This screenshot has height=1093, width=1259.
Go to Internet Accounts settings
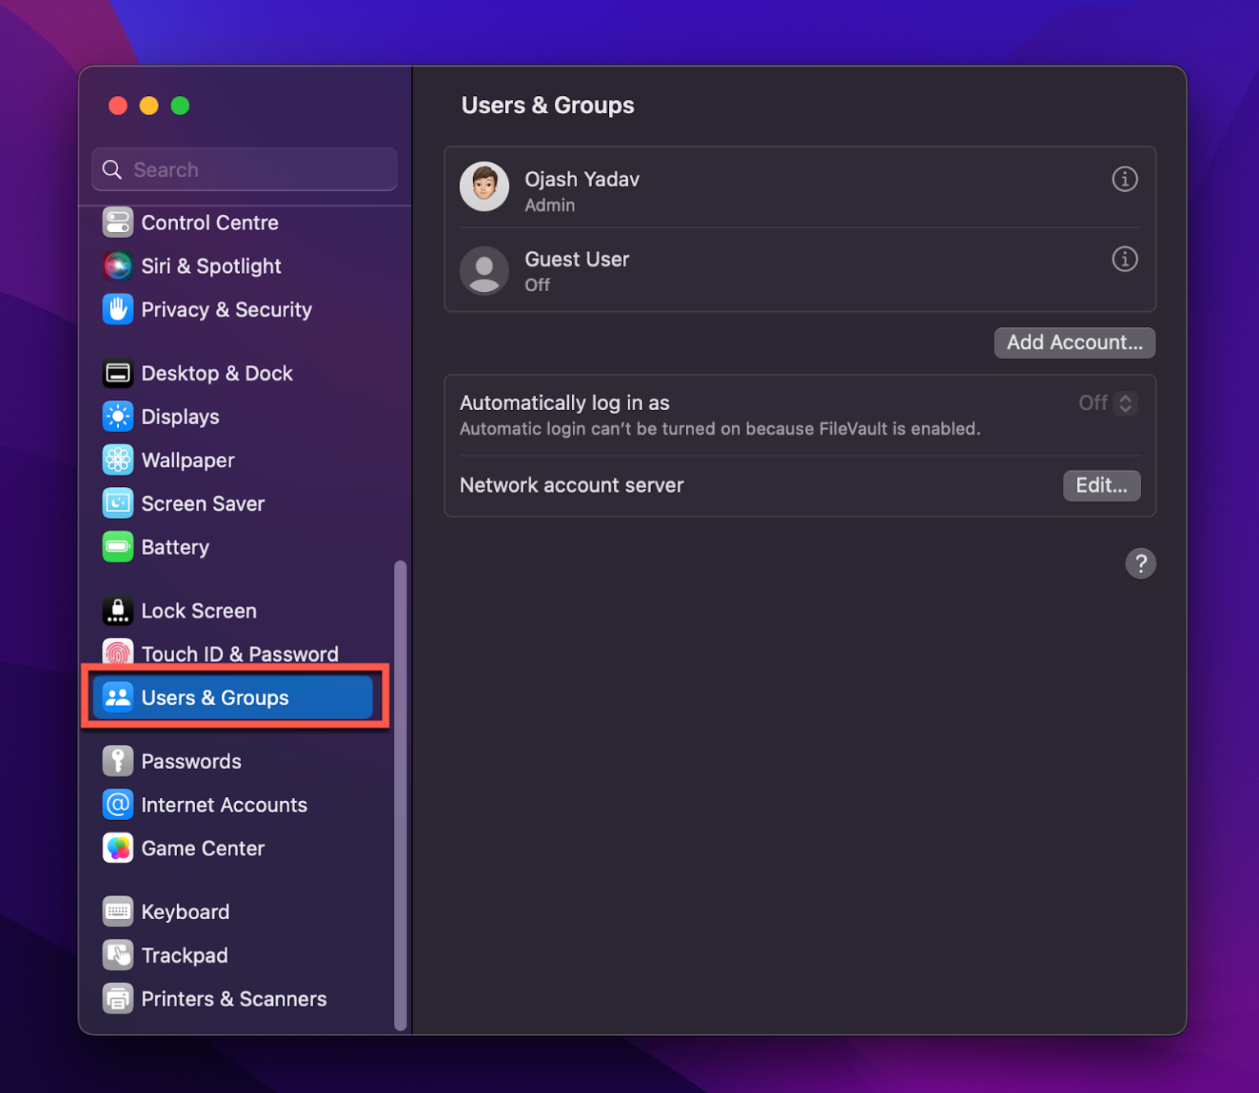click(x=224, y=804)
